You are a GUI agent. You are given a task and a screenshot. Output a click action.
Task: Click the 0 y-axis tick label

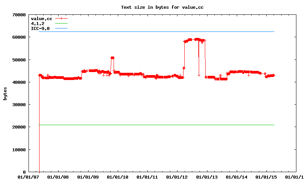24,172
